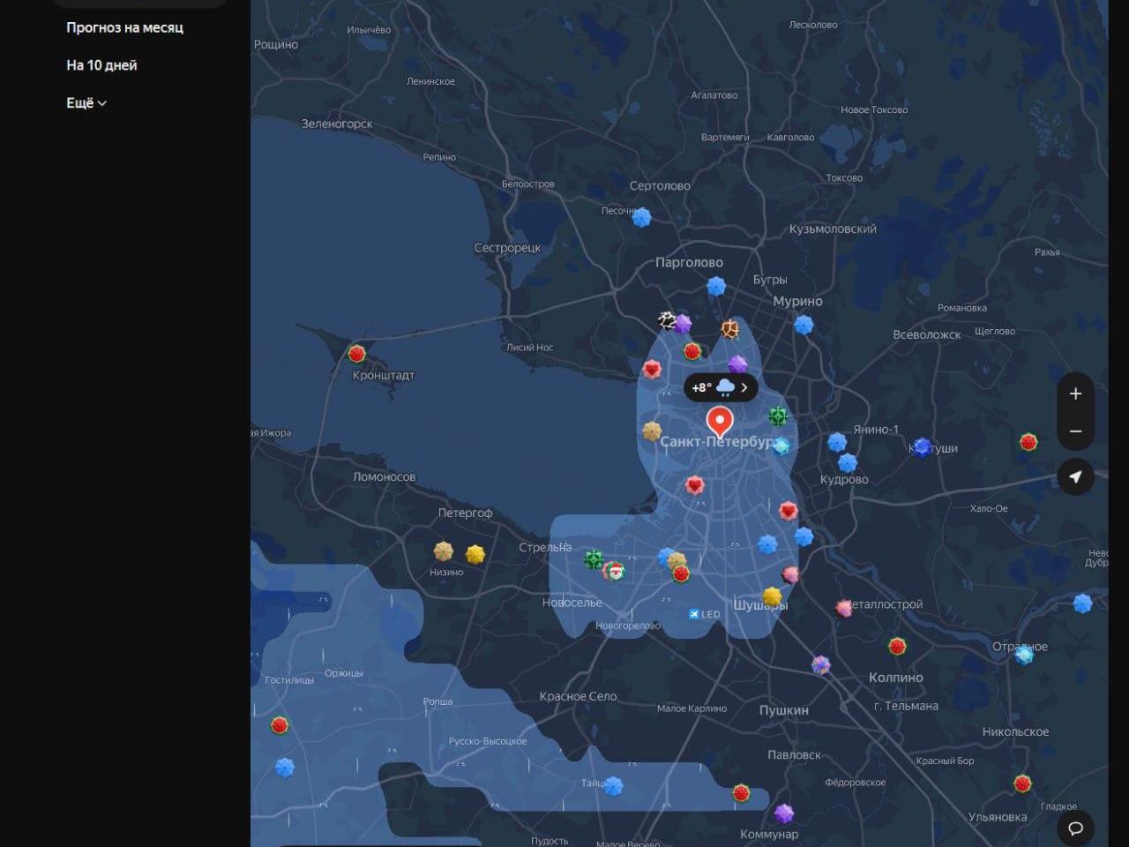Click the red location pin on Saint Petersburg
1129x847 pixels.
720,423
